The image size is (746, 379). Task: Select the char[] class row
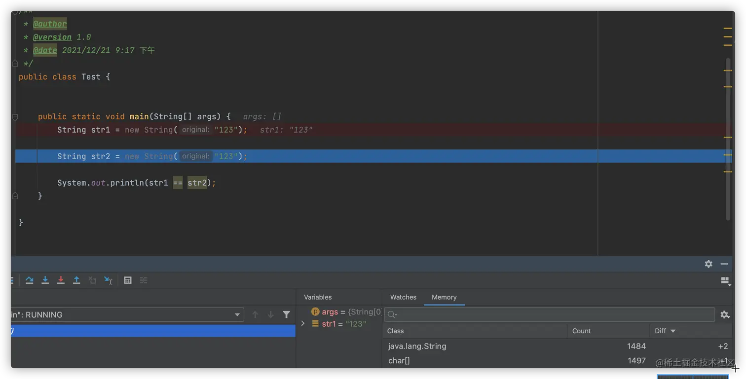point(559,361)
